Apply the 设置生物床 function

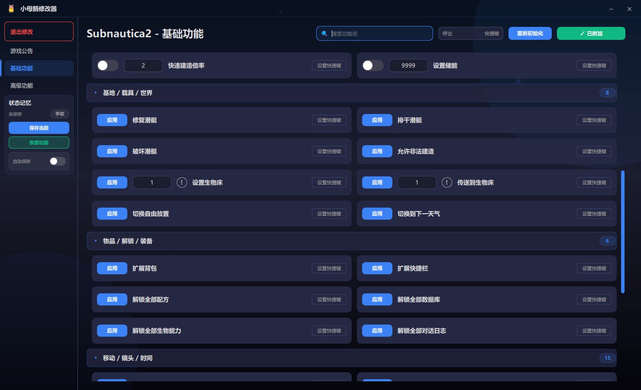click(x=112, y=182)
